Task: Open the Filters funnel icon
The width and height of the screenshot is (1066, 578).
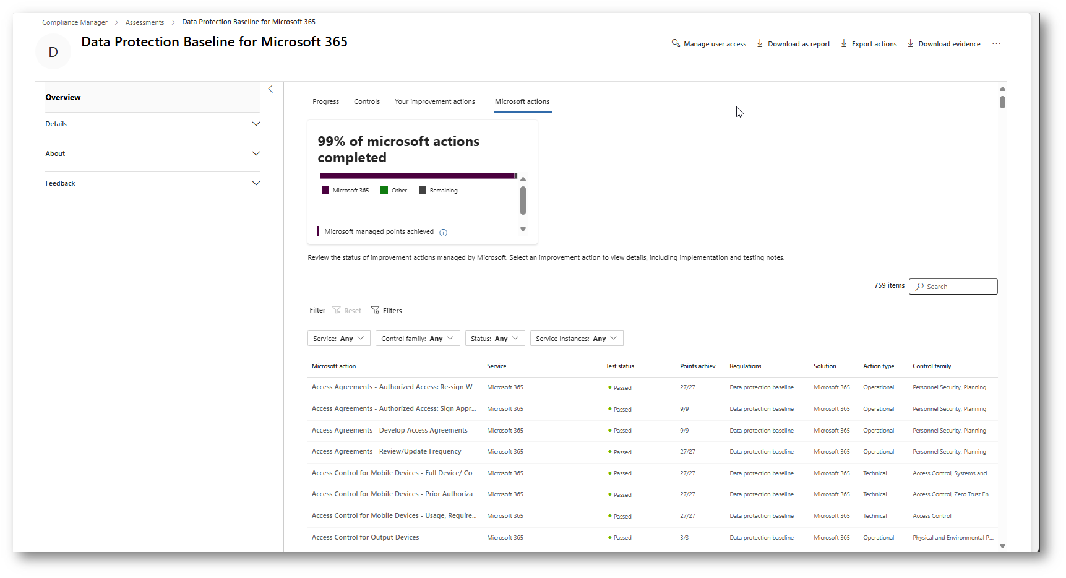Action: (375, 310)
